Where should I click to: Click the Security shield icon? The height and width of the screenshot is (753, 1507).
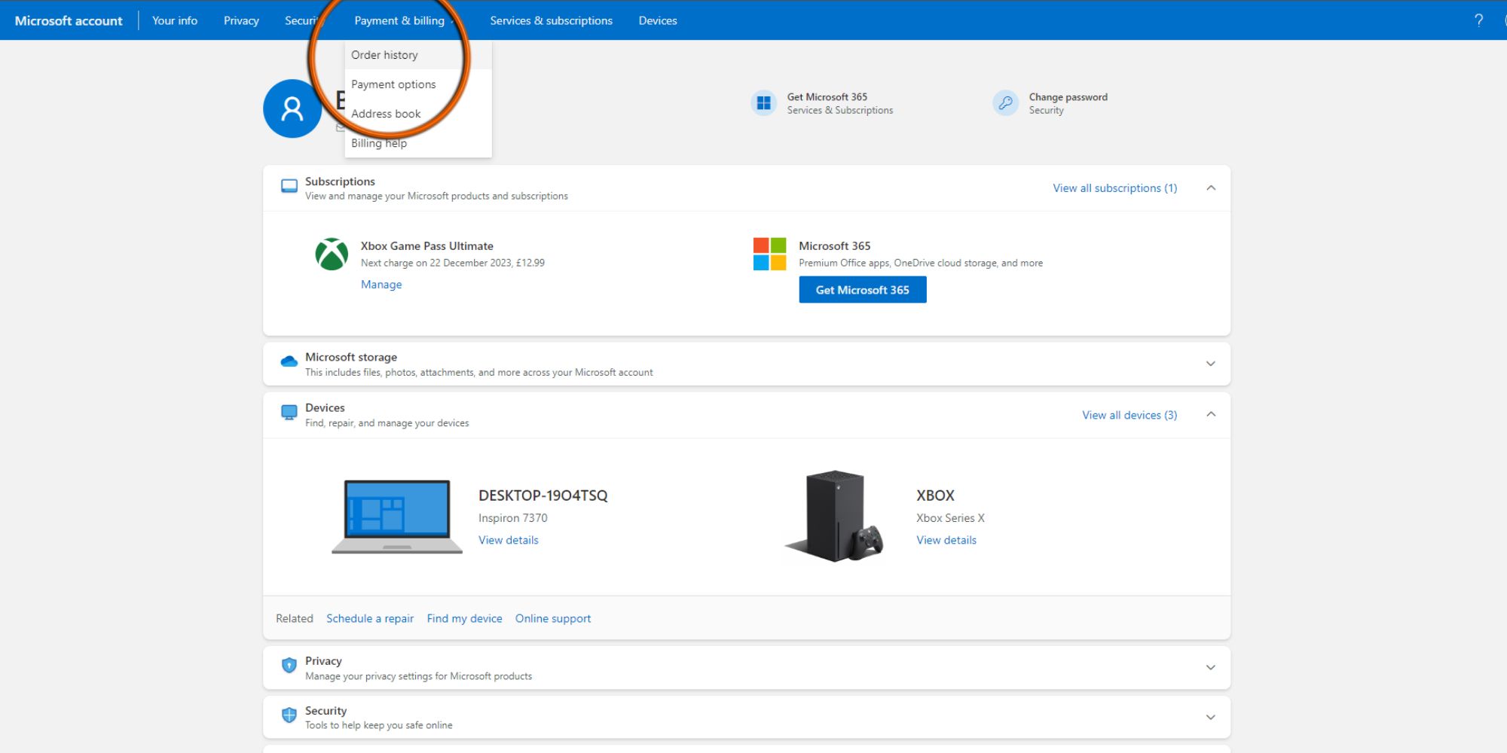click(289, 715)
